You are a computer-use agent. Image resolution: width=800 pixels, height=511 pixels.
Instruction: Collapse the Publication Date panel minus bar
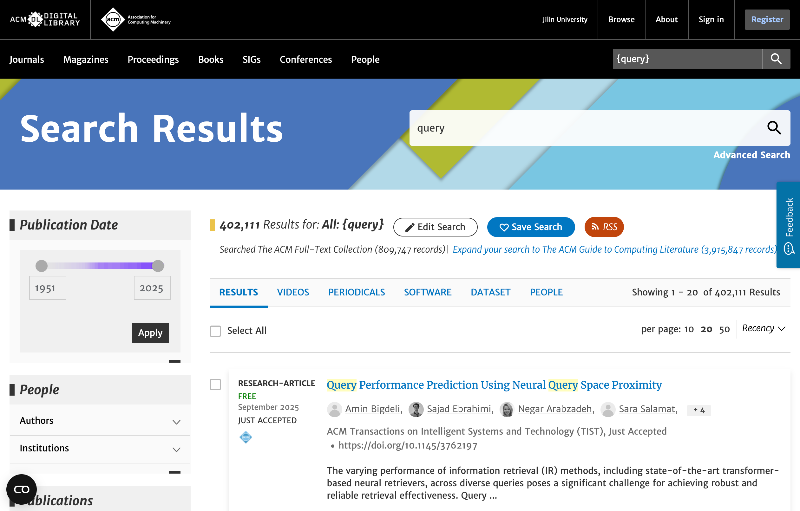click(174, 361)
